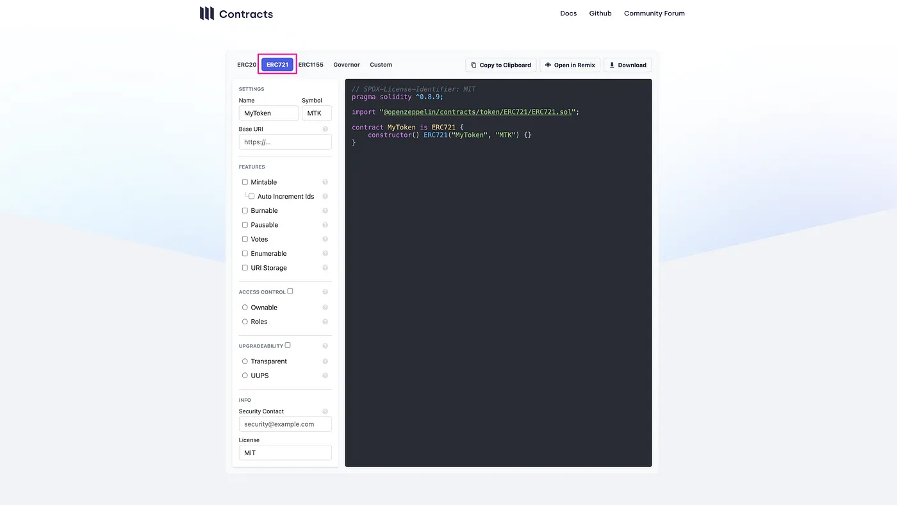
Task: Show the help icon for Votes
Action: tap(325, 239)
